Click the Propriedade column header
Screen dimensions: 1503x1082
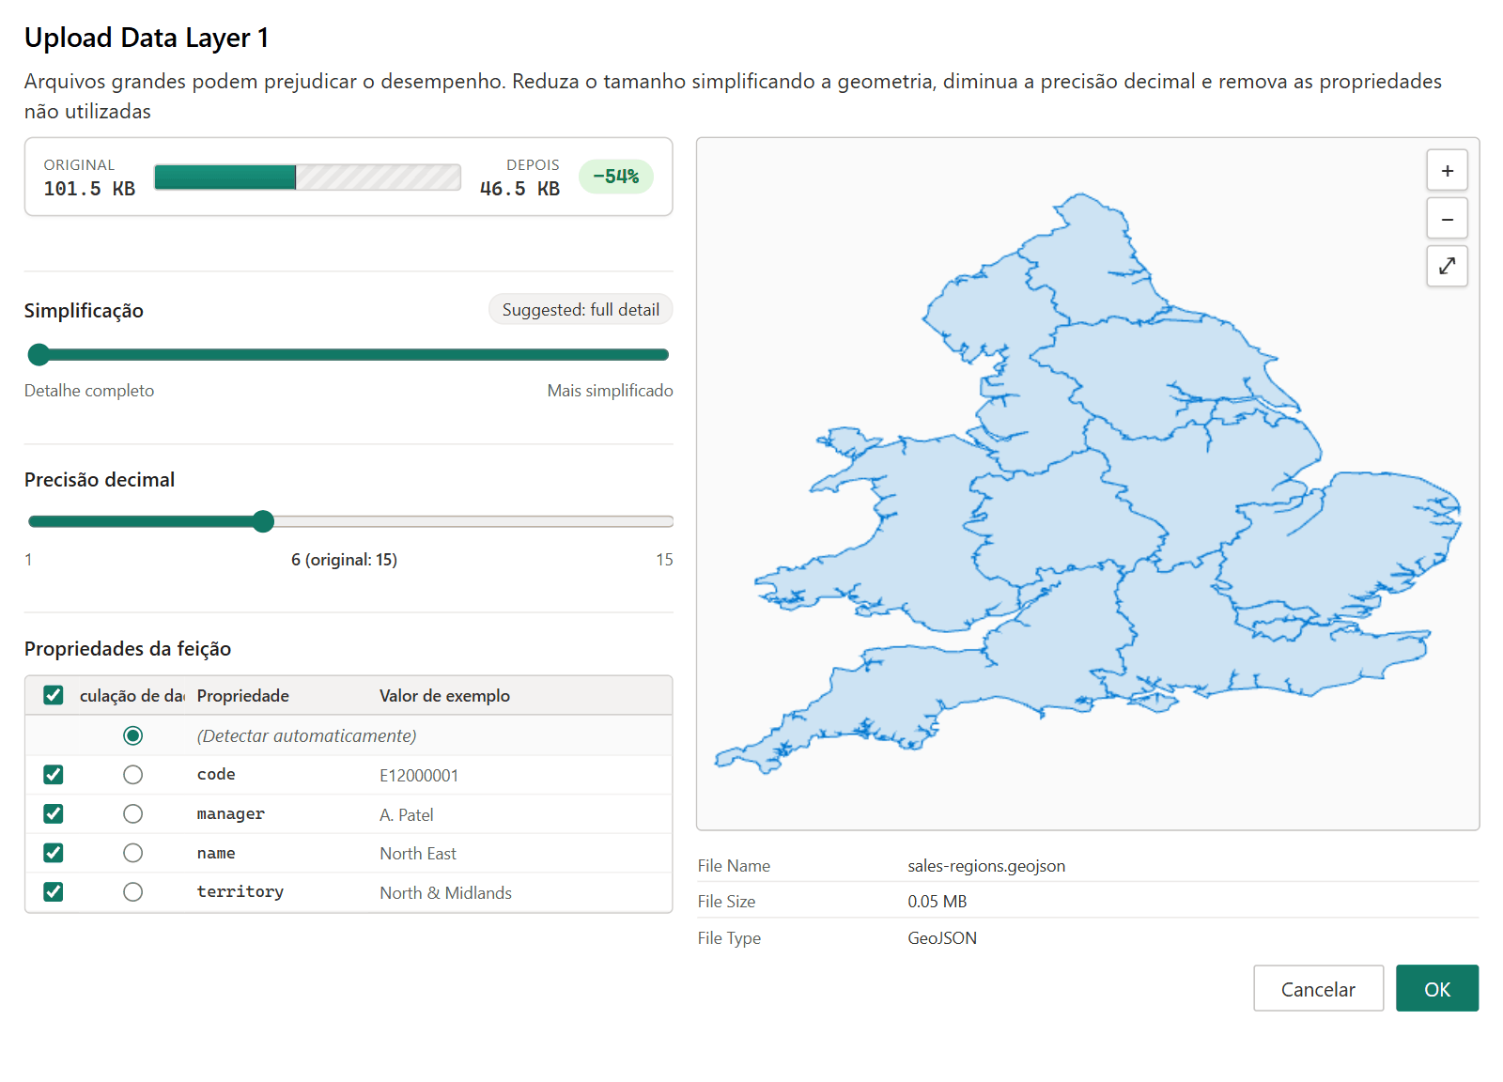(x=243, y=696)
